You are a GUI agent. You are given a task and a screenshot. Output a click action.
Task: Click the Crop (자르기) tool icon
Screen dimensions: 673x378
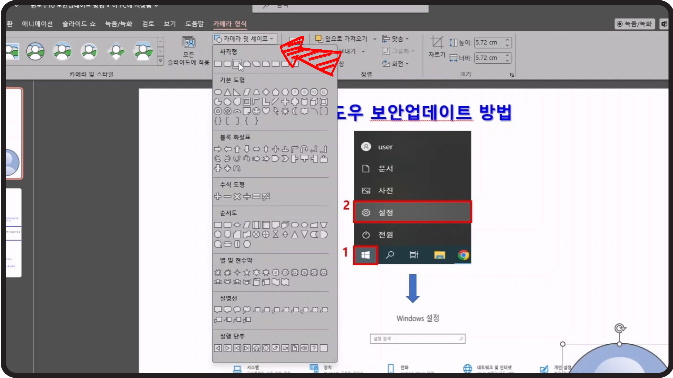click(x=437, y=43)
